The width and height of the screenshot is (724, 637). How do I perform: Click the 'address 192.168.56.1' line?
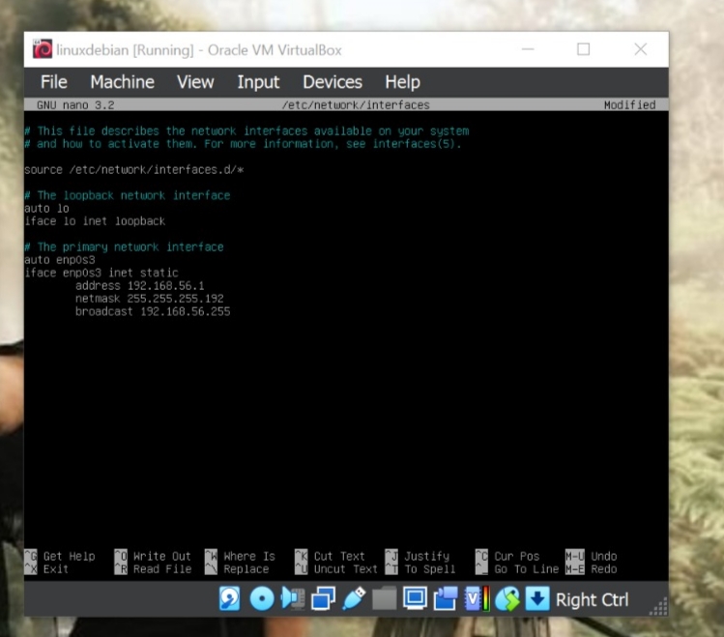(x=139, y=286)
